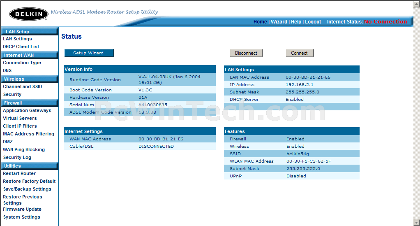Select Boot Code Version V1.3C value
The width and height of the screenshot is (420, 226).
click(145, 90)
